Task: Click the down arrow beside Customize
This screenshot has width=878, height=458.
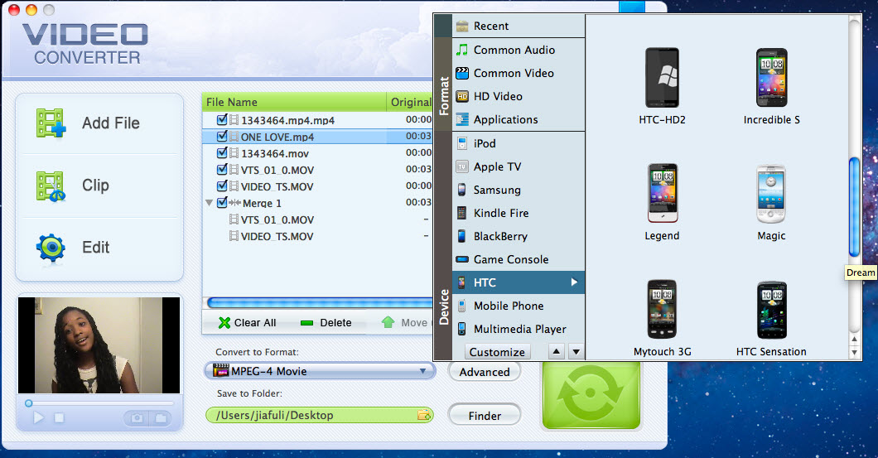Action: 576,352
